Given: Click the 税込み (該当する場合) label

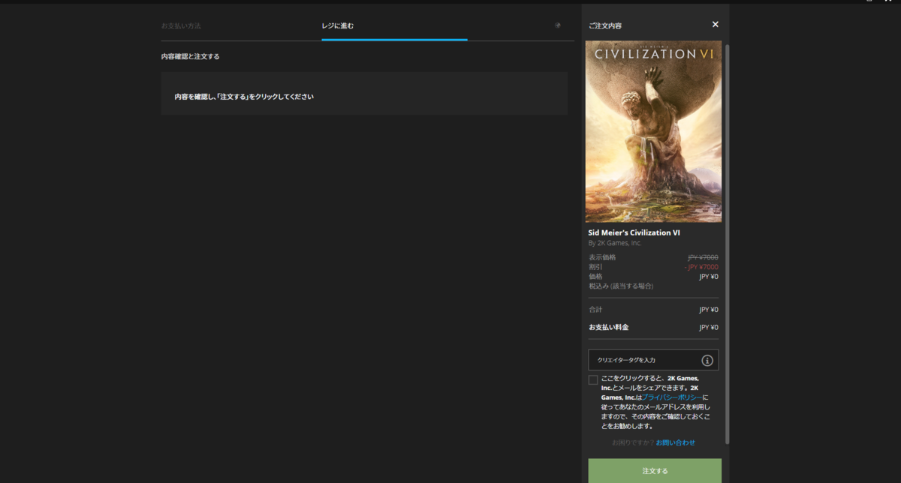Looking at the screenshot, I should (x=621, y=286).
